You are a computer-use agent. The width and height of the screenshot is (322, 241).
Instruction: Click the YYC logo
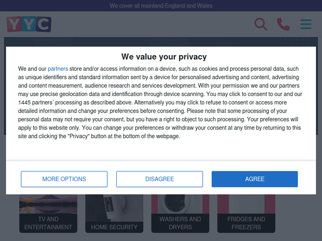[x=29, y=24]
